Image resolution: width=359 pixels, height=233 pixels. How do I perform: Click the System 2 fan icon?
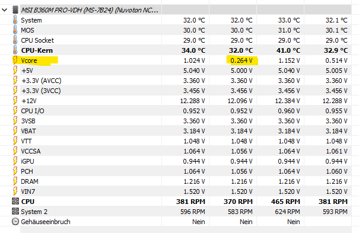point(15,211)
